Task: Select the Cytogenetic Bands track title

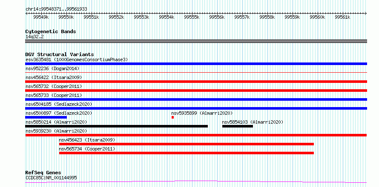Action: (51, 31)
